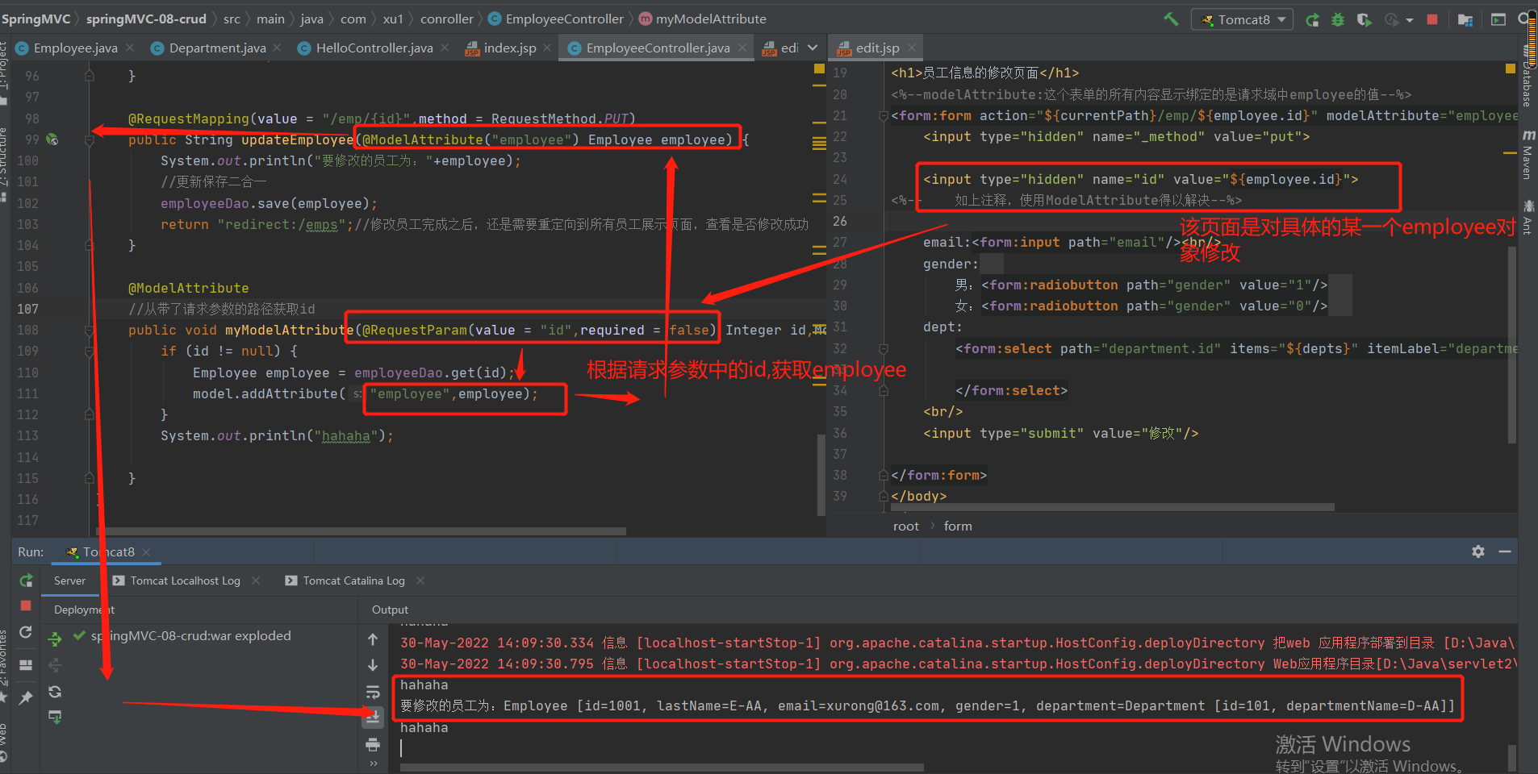Close the index.jsp tab
1538x774 pixels.
547,48
